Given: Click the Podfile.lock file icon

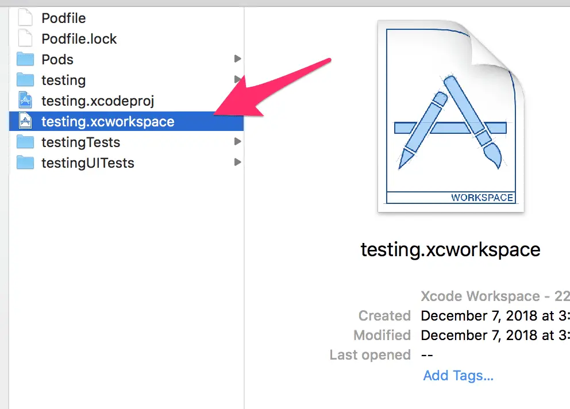Looking at the screenshot, I should click(25, 38).
